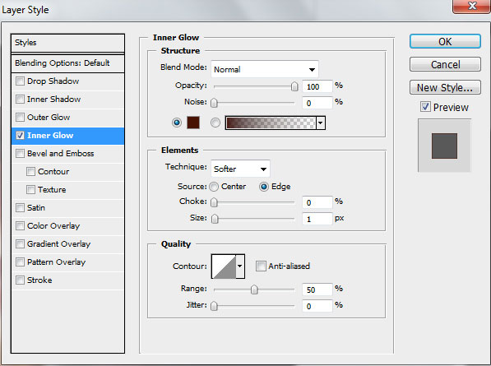
Task: Click the New Style... button
Action: (445, 88)
